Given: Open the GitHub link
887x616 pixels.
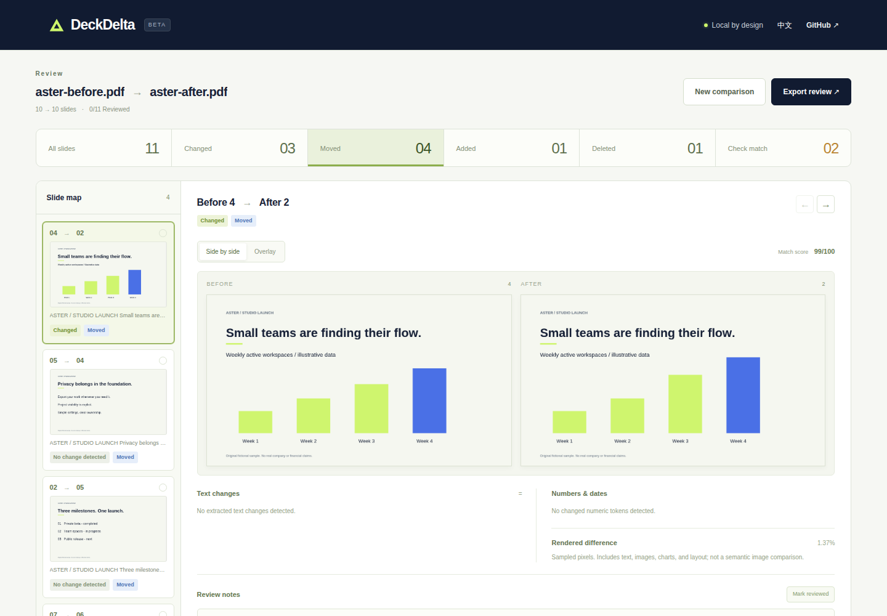Looking at the screenshot, I should coord(822,25).
